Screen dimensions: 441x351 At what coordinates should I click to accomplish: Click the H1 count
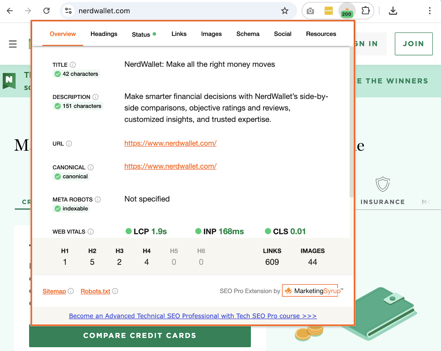point(65,262)
